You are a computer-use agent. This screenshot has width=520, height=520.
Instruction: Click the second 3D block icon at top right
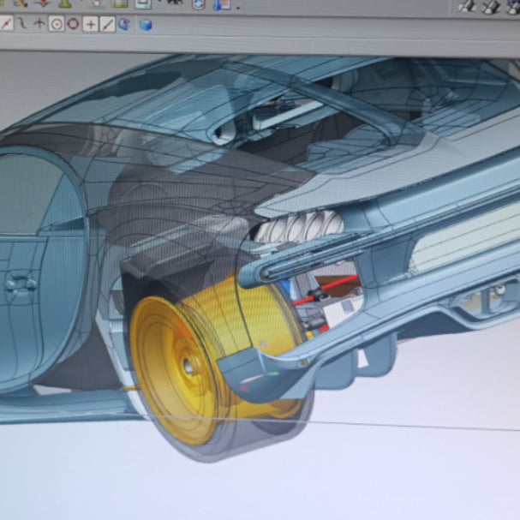coord(491,8)
